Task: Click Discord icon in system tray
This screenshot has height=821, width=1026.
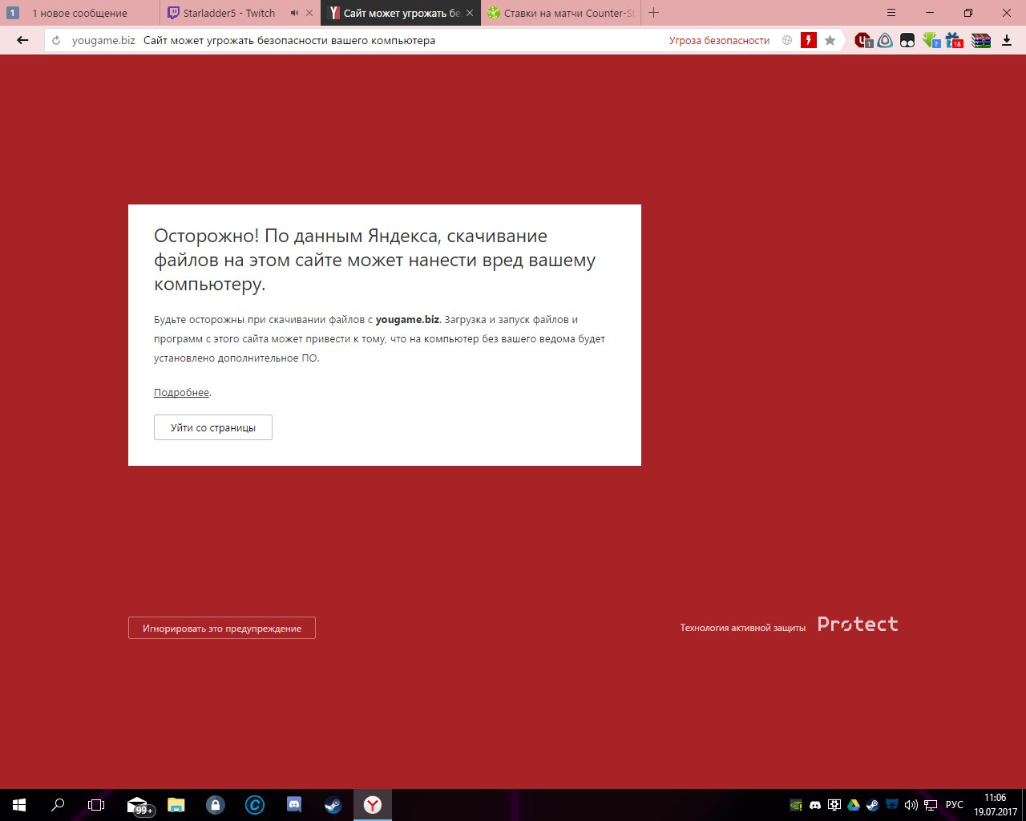Action: click(815, 805)
